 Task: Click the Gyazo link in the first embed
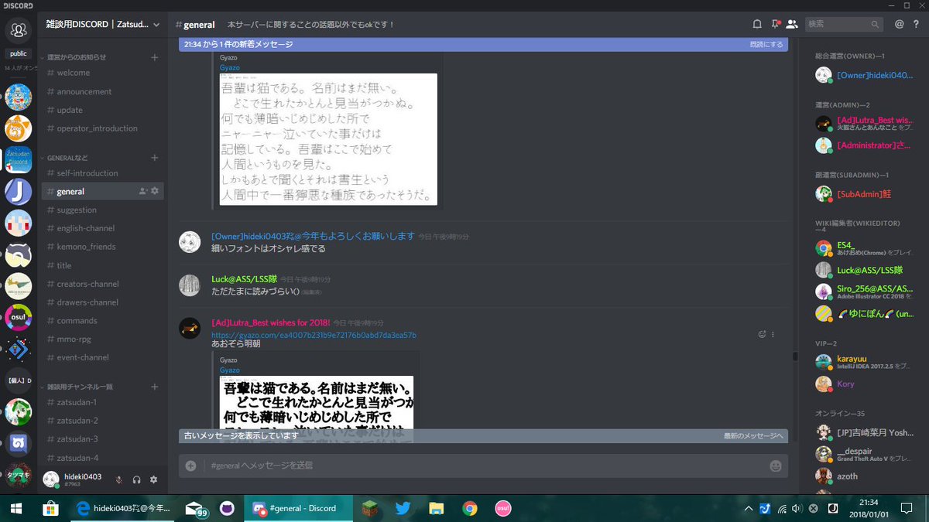click(x=229, y=67)
